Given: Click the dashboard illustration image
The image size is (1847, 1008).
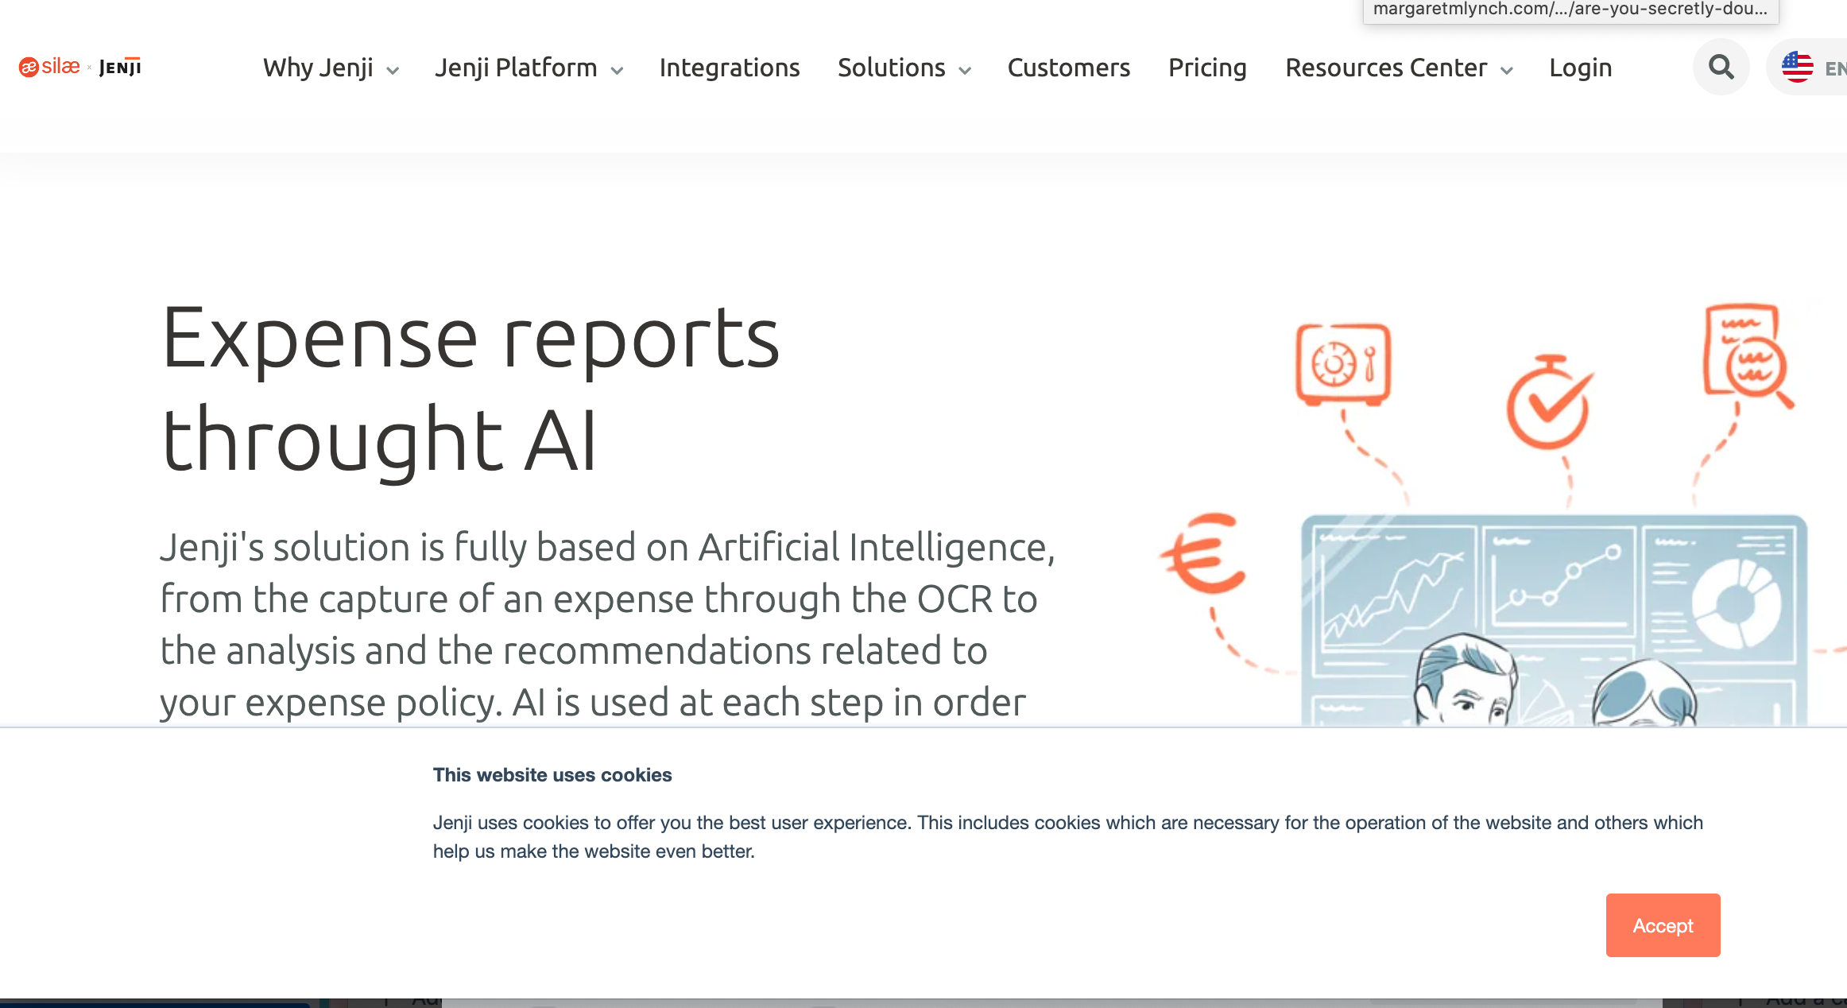Looking at the screenshot, I should coord(1554,621).
